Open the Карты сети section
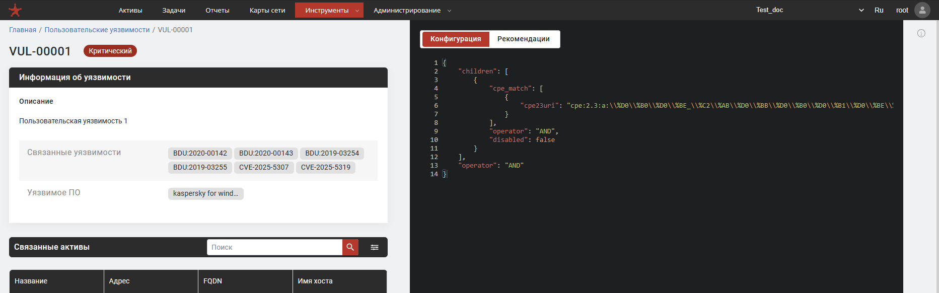The width and height of the screenshot is (939, 293). [267, 10]
